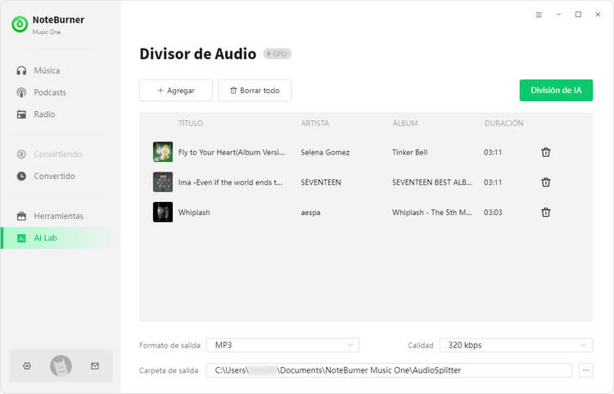The width and height of the screenshot is (614, 394).
Task: Maximize the NoteBurner window
Action: [578, 15]
